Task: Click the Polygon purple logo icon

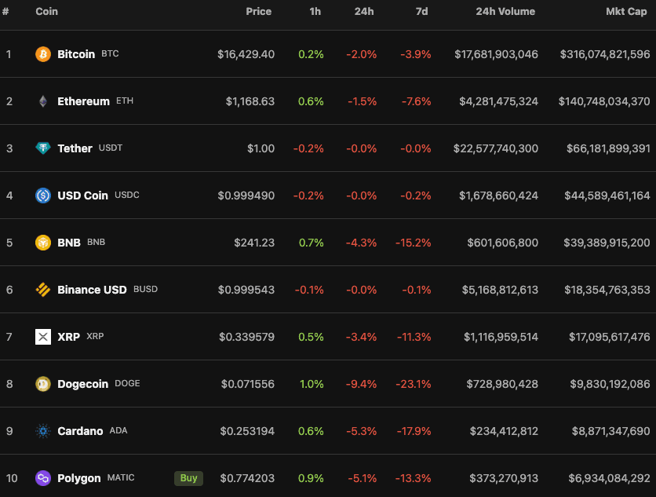Action: (43, 478)
